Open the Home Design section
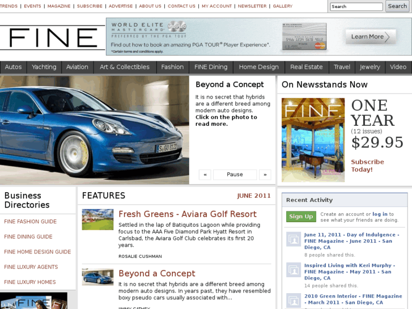412x309 pixels. coord(259,67)
